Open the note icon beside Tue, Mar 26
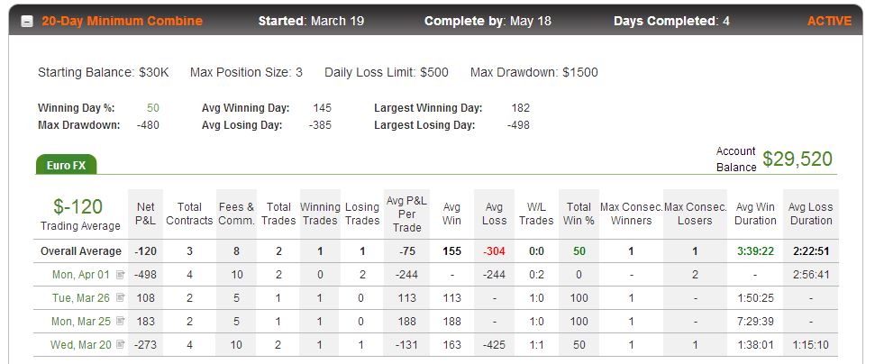 120,298
